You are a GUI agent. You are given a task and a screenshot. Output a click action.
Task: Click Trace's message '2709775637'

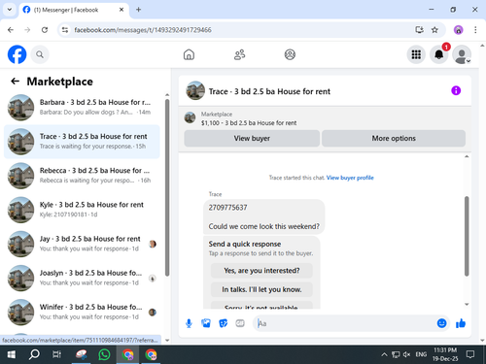(227, 208)
